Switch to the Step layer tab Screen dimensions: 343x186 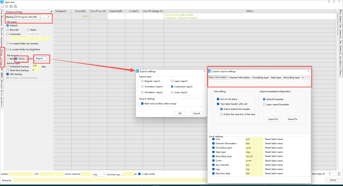click(x=276, y=77)
